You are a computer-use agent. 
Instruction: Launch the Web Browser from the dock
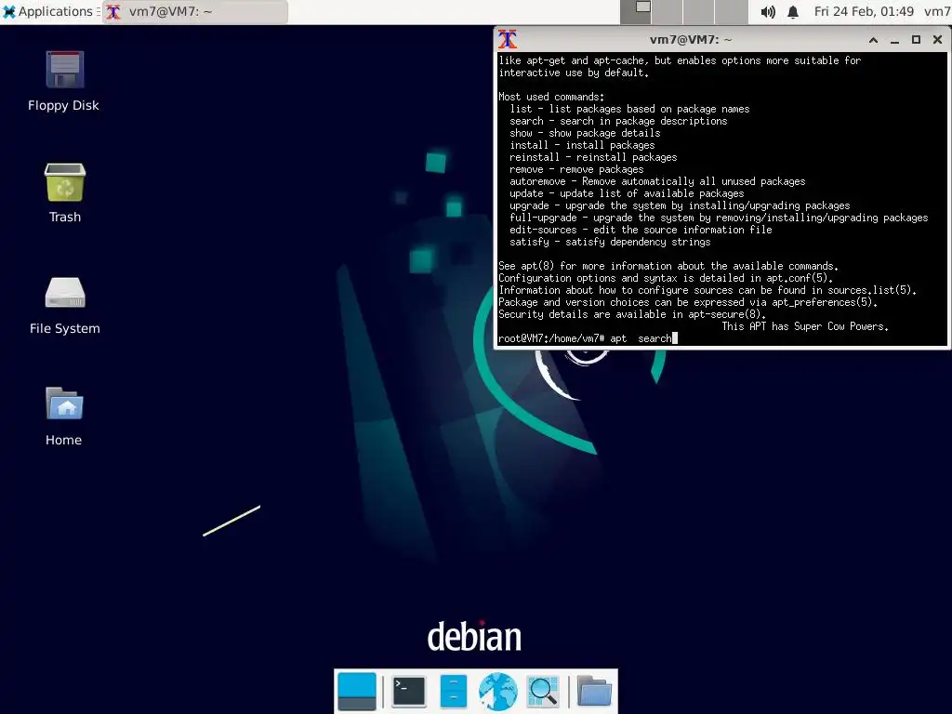click(x=498, y=691)
